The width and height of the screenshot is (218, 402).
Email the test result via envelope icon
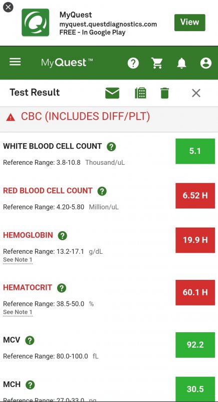pyautogui.click(x=112, y=93)
